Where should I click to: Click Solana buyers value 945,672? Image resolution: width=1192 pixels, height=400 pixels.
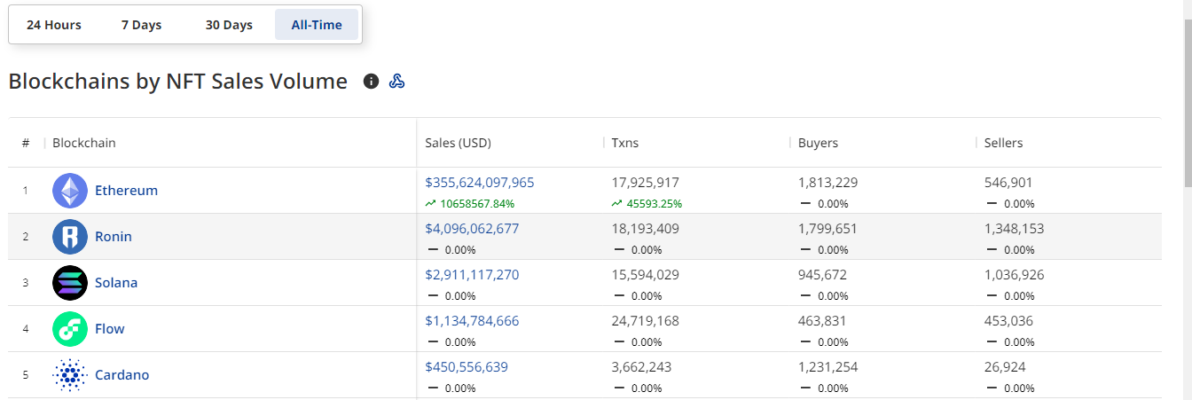[x=822, y=275]
